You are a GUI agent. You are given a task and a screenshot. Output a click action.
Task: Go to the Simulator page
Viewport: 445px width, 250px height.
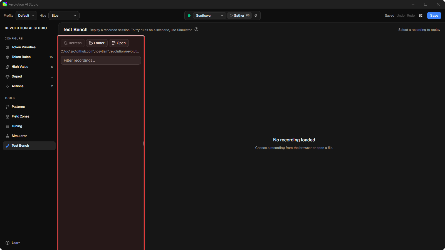pos(29,136)
